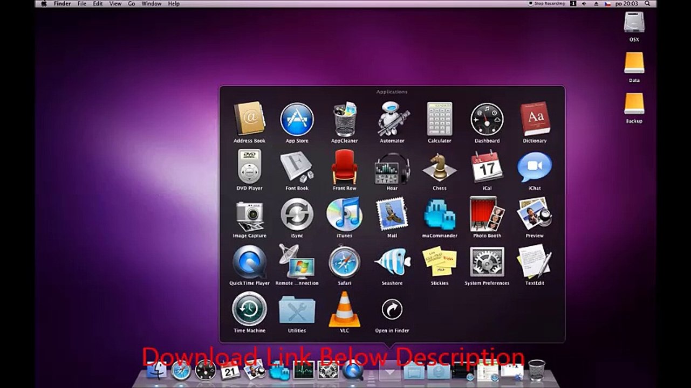Open the Finder menu in menu bar
This screenshot has height=388, width=691.
[x=63, y=3]
